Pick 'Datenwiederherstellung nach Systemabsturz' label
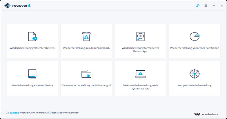The height and width of the screenshot is (119, 227). tap(140, 87)
